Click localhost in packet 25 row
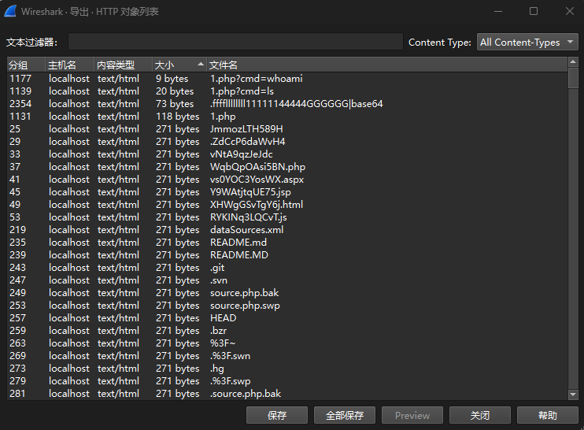 69,129
